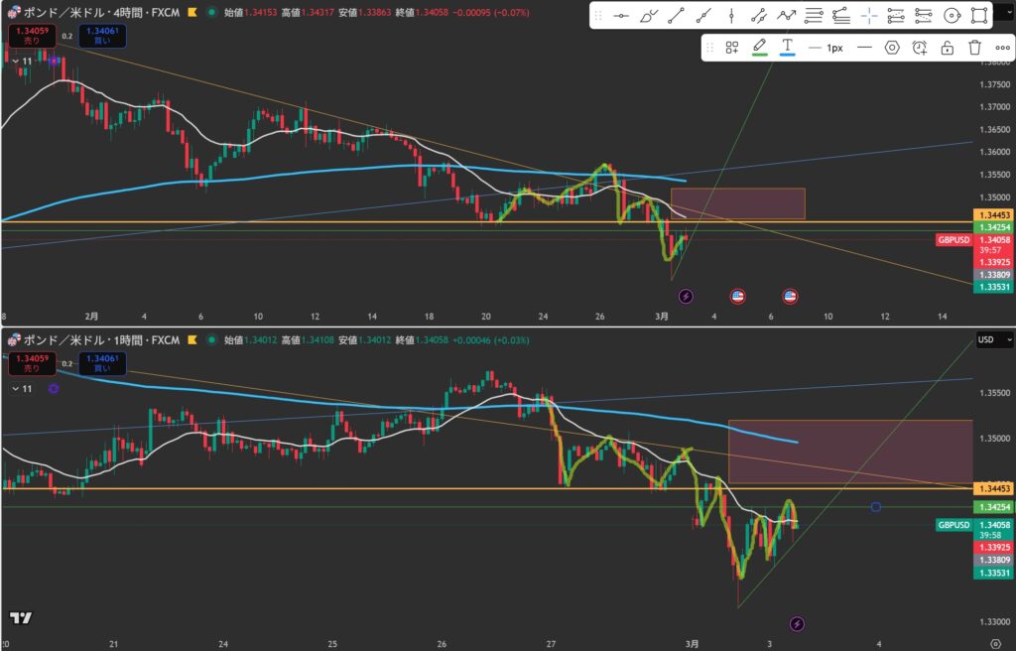Screen dimensions: 1016x651
Task: Click the padlock icon to lock drawing
Action: tap(948, 47)
